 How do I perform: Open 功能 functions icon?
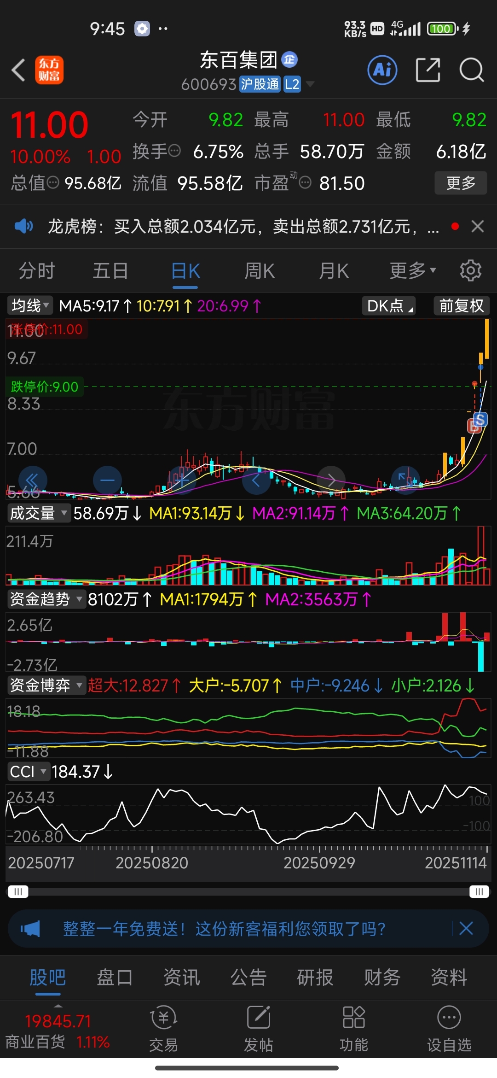(x=354, y=1029)
